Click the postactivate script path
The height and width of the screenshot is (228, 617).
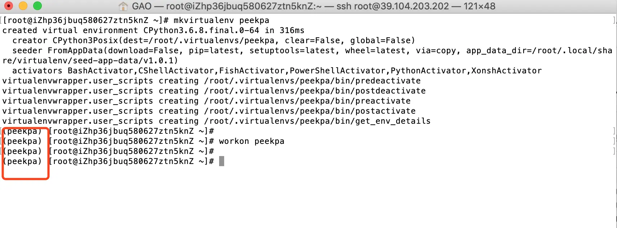point(310,111)
